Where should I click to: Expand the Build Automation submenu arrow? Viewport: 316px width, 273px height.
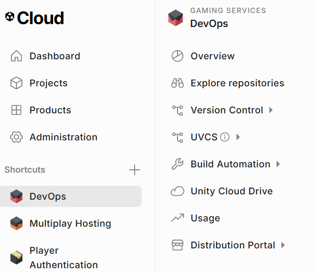278,164
